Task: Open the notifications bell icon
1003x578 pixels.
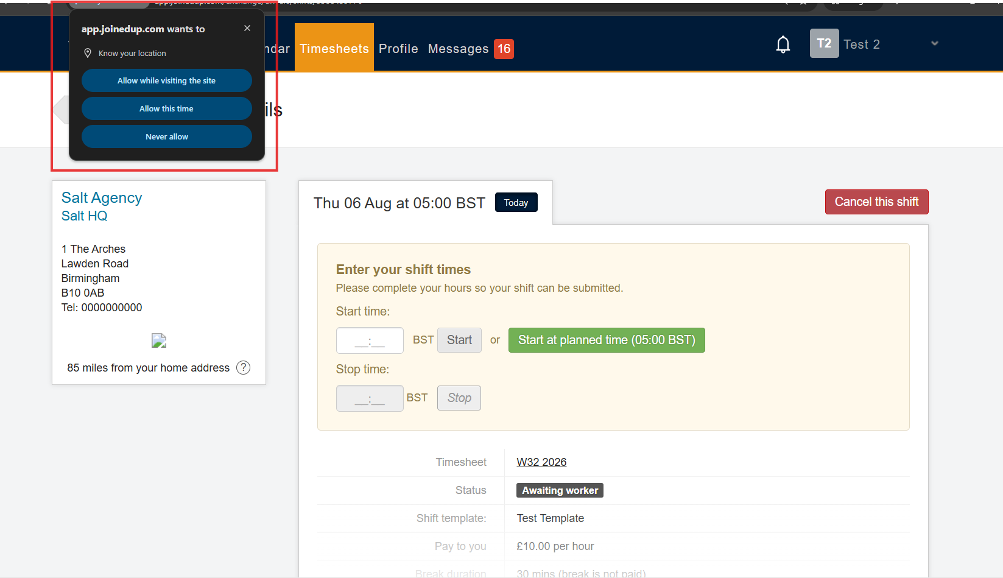Action: 783,44
